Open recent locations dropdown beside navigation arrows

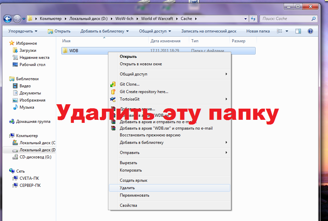pyautogui.click(x=24, y=19)
